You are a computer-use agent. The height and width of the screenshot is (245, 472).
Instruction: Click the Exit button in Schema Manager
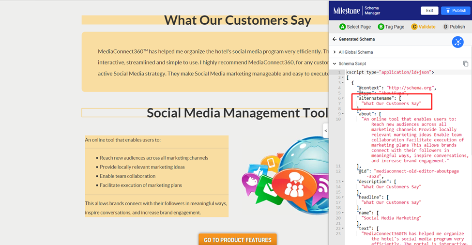pos(429,11)
